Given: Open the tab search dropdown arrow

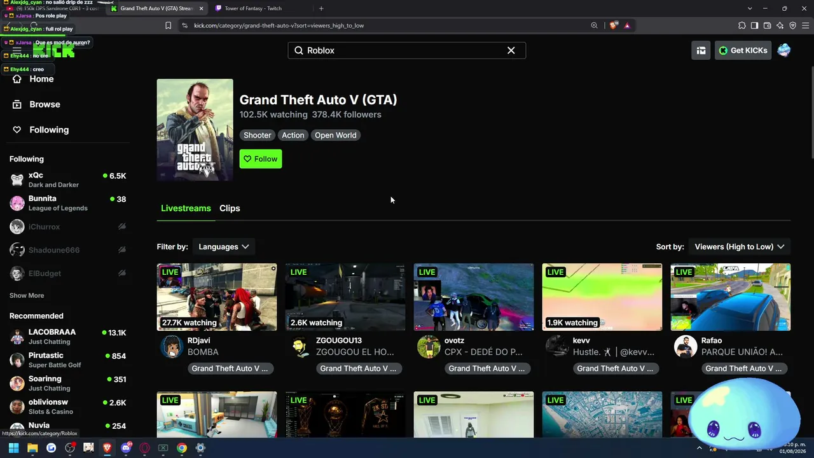Looking at the screenshot, I should (750, 8).
